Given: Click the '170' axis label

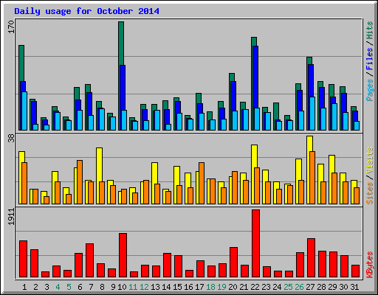Looking at the screenshot, I should [11, 27].
